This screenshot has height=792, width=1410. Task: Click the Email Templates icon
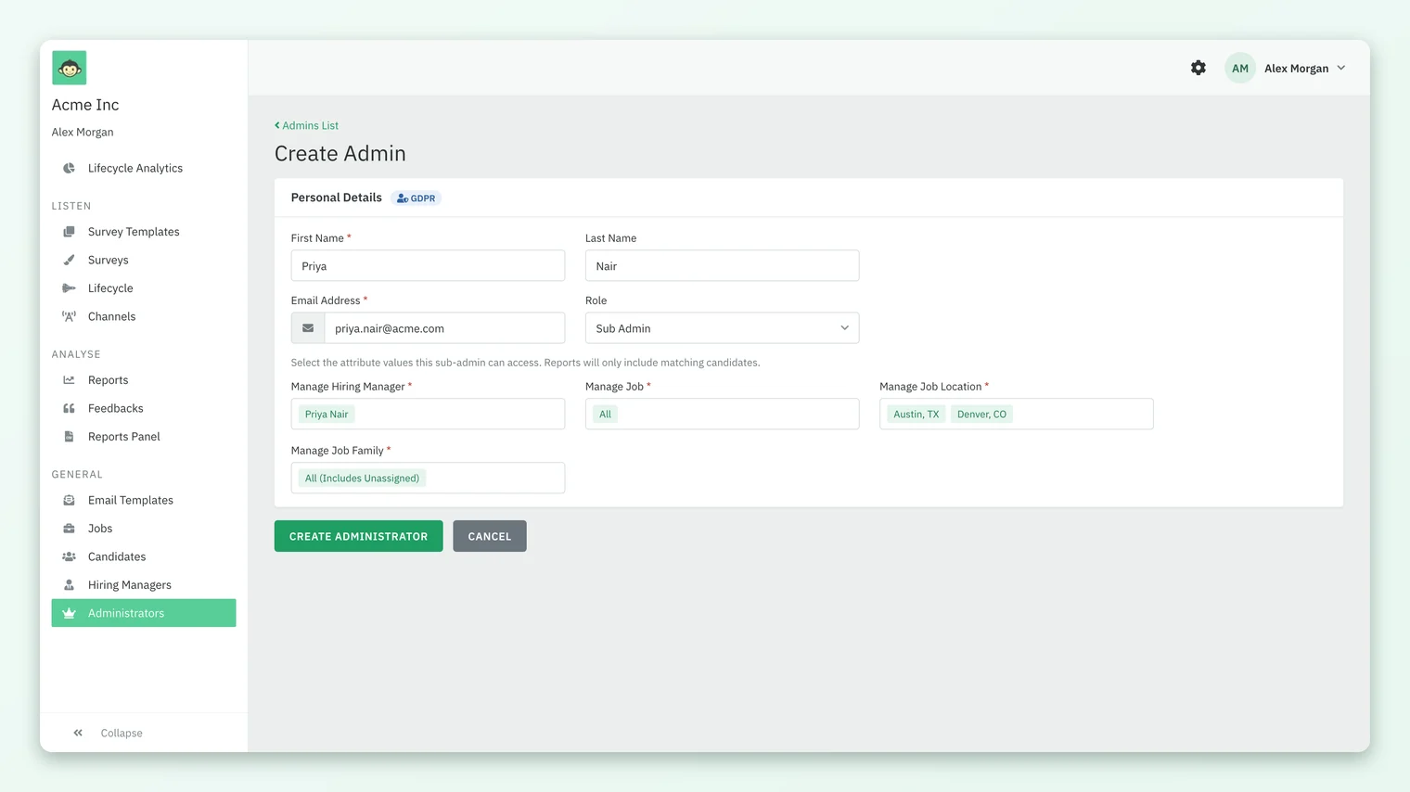pos(69,500)
